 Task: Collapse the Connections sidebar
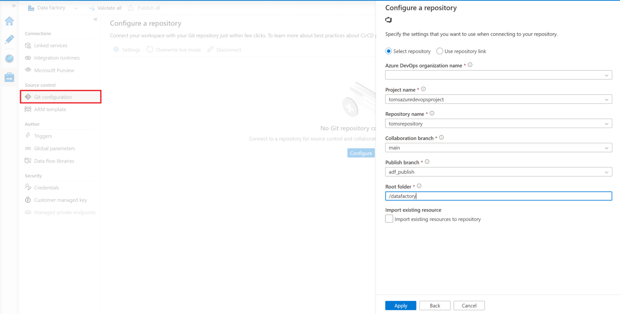[x=96, y=19]
